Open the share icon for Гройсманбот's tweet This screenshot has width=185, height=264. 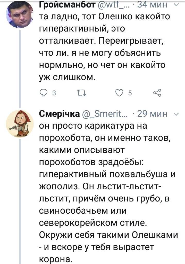pos(157,93)
